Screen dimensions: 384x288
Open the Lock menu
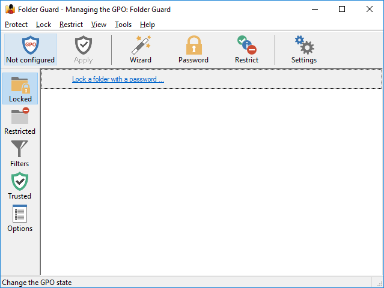44,25
